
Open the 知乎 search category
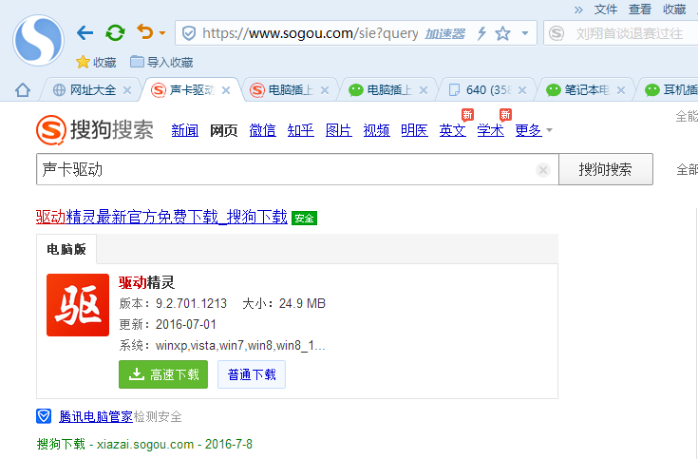coord(300,130)
